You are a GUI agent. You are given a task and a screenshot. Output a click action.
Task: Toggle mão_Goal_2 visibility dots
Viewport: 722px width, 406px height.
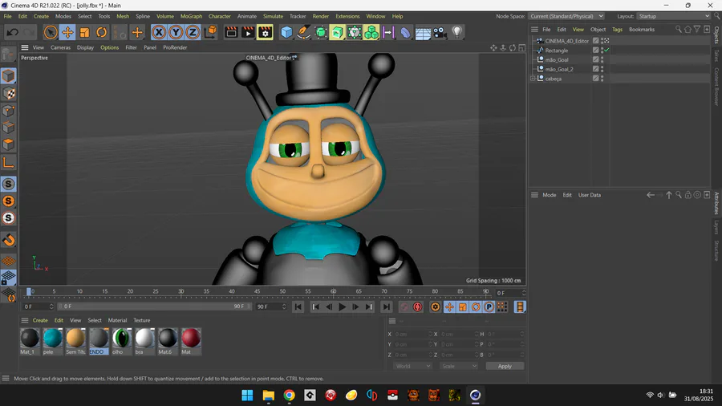click(x=602, y=69)
